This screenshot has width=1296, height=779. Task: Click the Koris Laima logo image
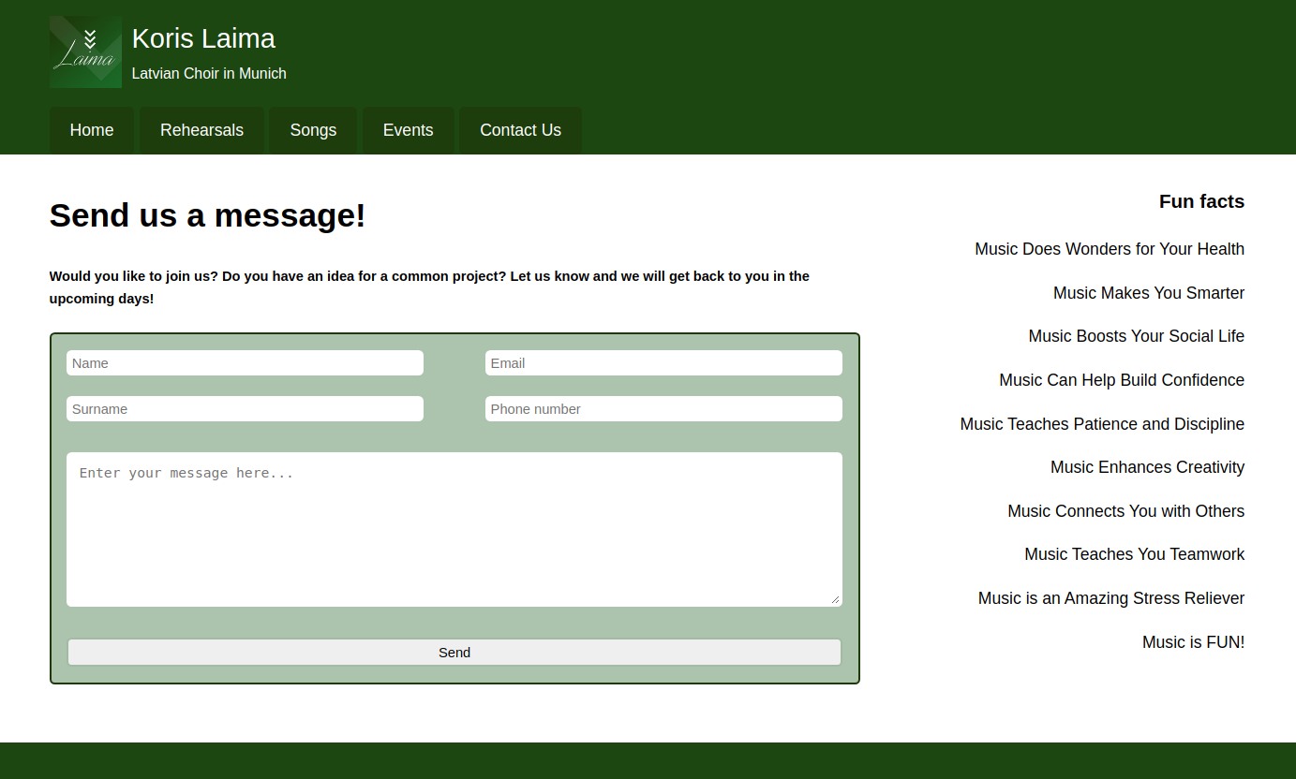[85, 51]
